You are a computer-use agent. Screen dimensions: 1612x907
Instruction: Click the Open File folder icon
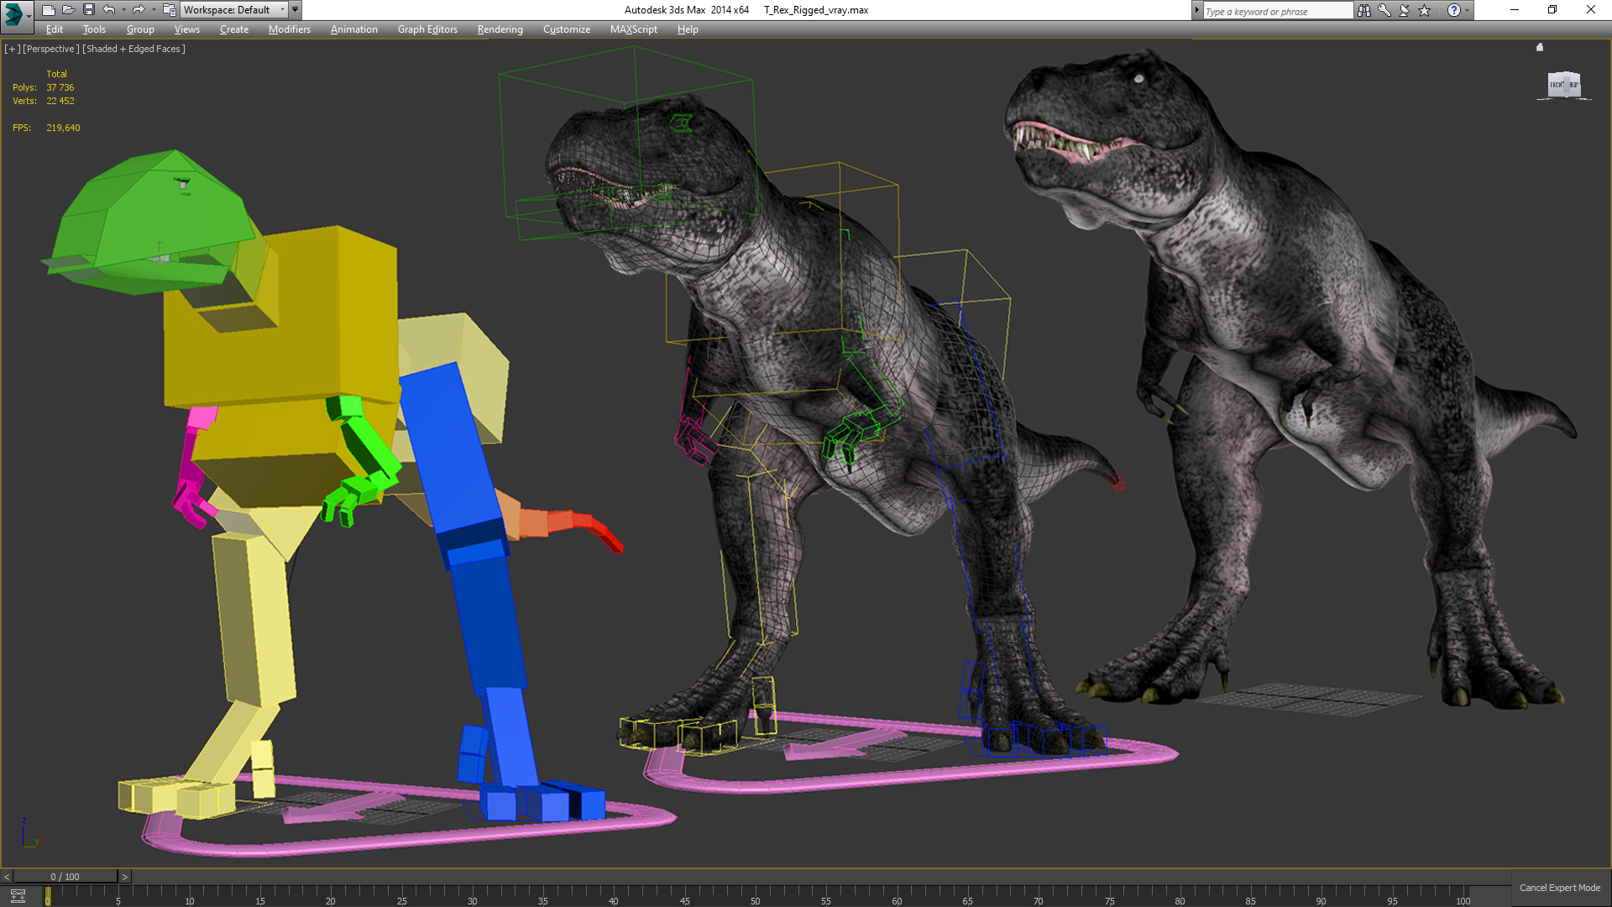pos(69,10)
